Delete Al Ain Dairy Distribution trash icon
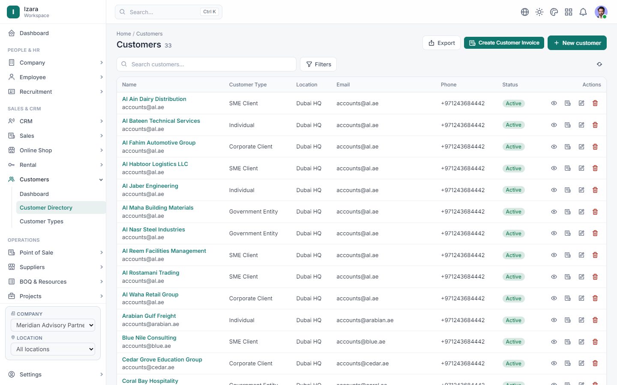617x385 pixels. 595,103
